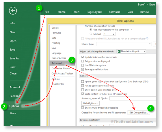The image size is (162, 132).
Task: Click the Web Options button
Action: tap(90, 103)
